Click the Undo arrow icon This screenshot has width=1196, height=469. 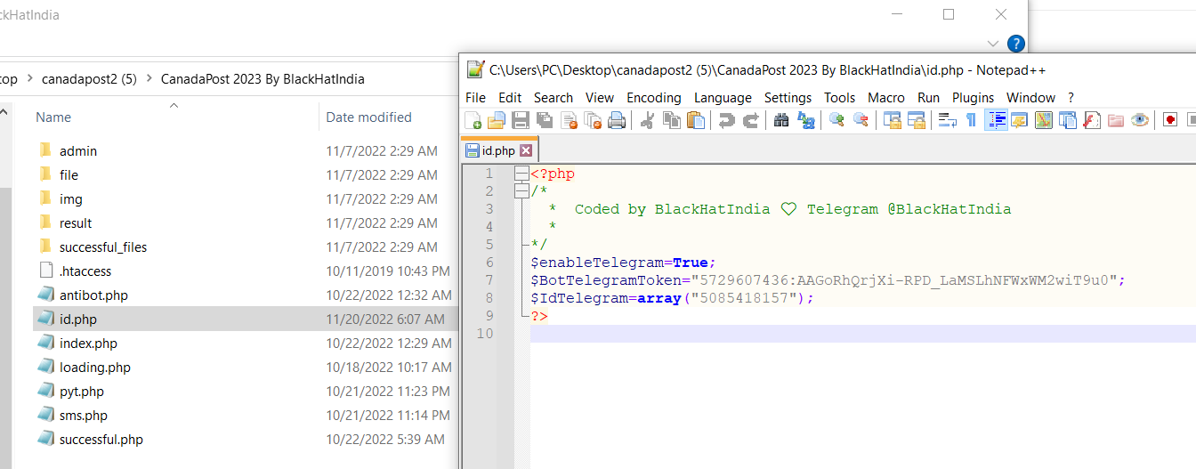727,120
